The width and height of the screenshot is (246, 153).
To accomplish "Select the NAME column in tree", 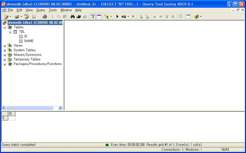I will click(29, 41).
